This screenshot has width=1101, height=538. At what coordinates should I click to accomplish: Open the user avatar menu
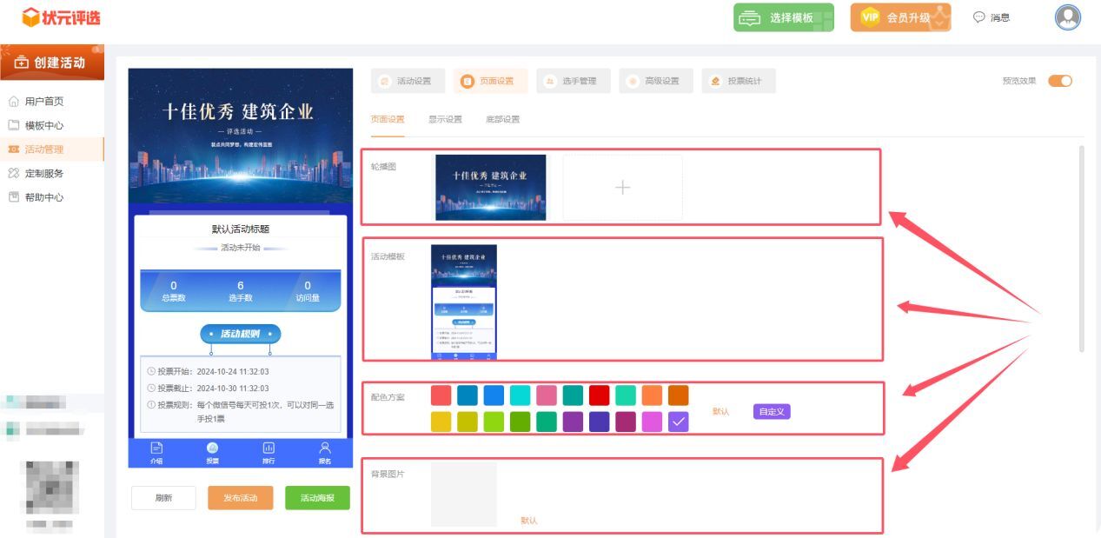(1067, 17)
